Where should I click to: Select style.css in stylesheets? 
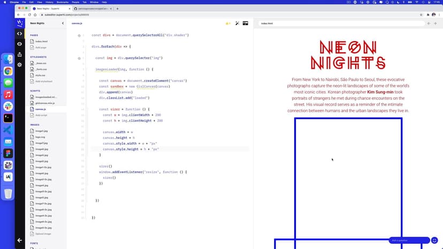(x=40, y=75)
